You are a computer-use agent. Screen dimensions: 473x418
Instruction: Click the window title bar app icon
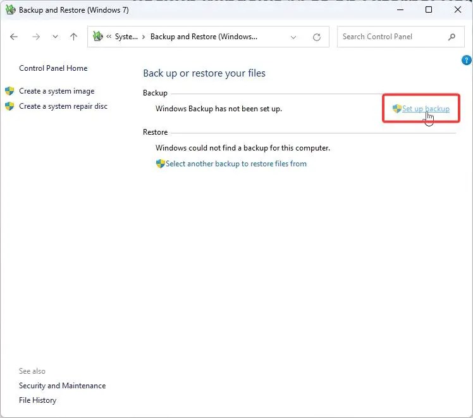point(11,9)
